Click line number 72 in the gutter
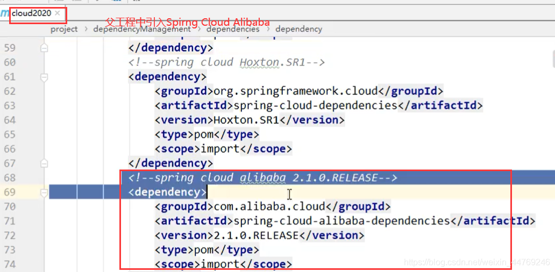Image resolution: width=555 pixels, height=272 pixels. (x=9, y=236)
